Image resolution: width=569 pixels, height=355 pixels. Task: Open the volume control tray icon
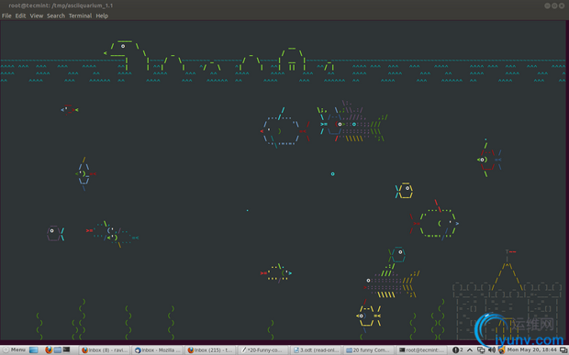click(x=491, y=349)
